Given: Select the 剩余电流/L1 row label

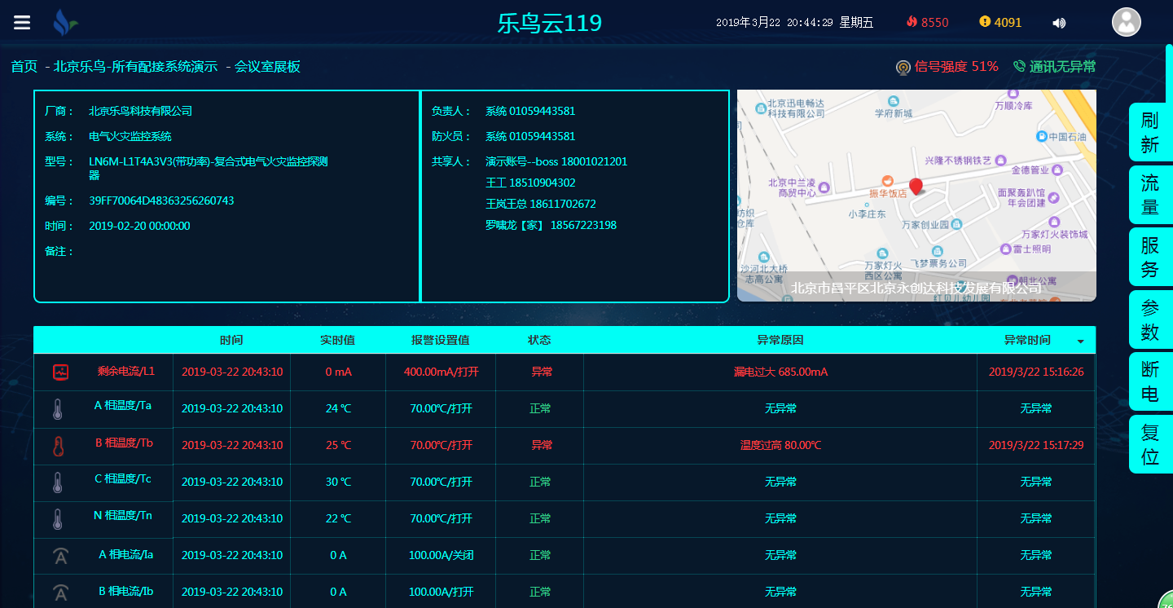Looking at the screenshot, I should click(x=125, y=371).
